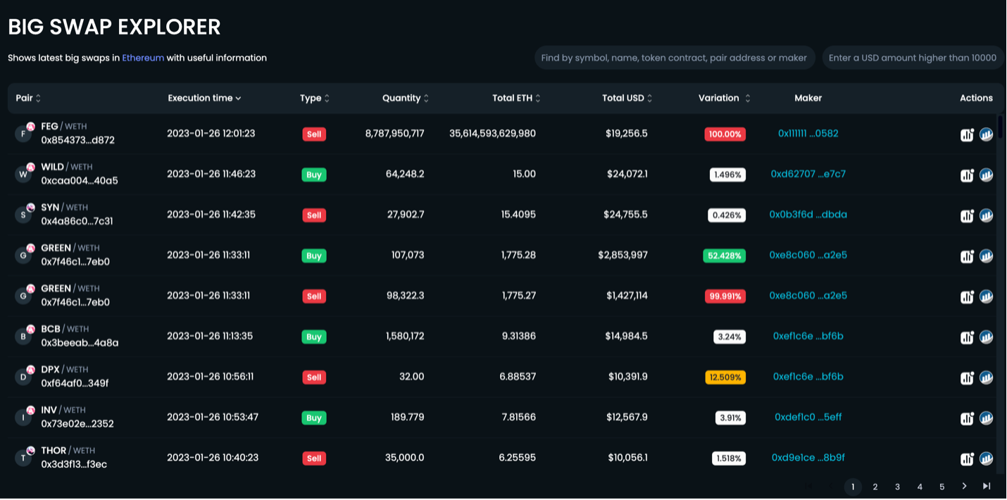Open blue round chart icon in INV row
The image size is (1007, 500).
(987, 418)
